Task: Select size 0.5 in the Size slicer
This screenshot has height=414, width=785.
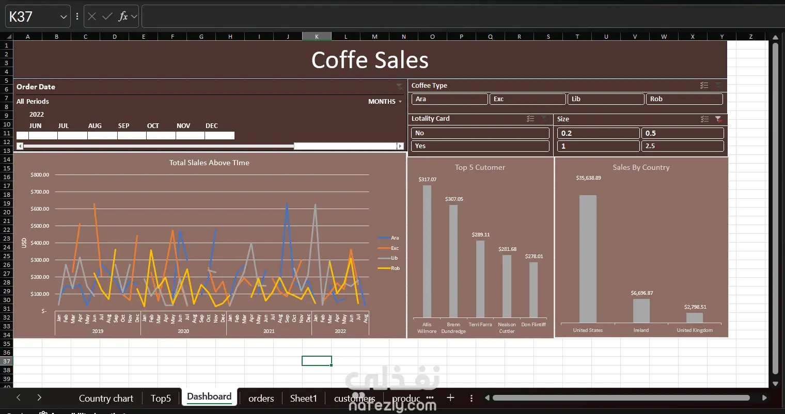Action: (683, 133)
